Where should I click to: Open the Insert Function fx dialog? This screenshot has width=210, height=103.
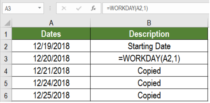(93, 8)
